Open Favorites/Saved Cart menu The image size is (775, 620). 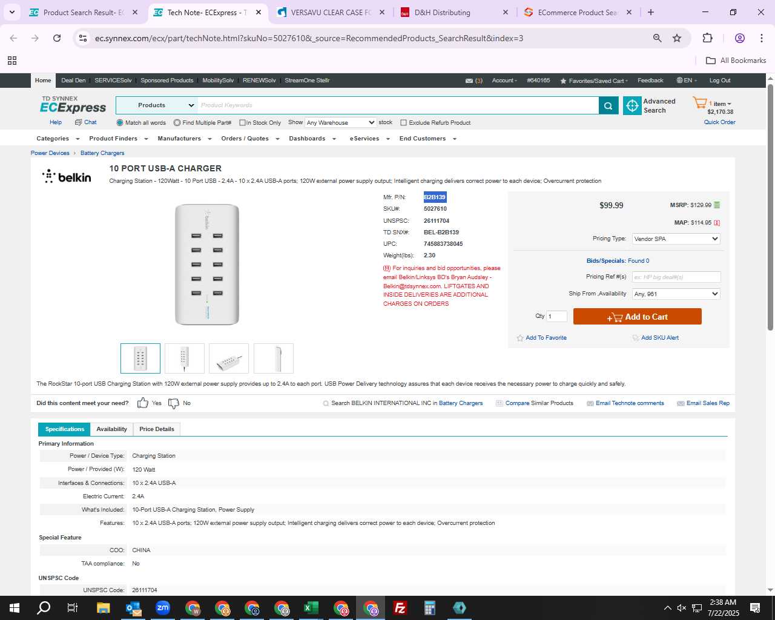point(594,81)
